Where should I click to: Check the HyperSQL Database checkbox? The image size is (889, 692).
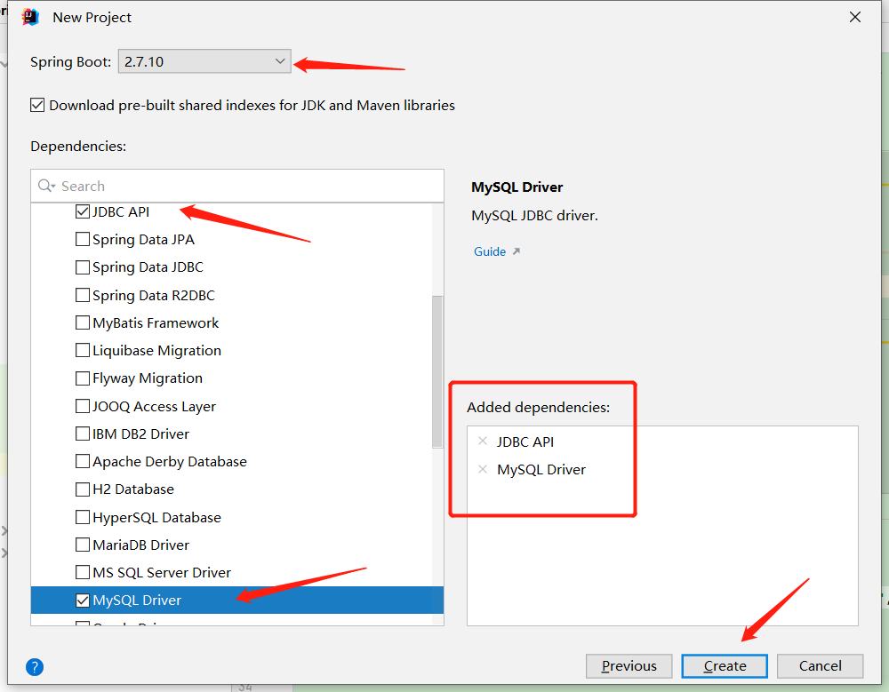pos(83,517)
